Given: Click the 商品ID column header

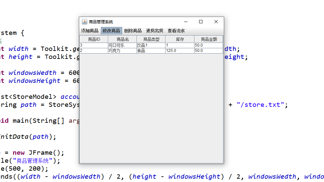Looking at the screenshot, I should coord(94,39).
